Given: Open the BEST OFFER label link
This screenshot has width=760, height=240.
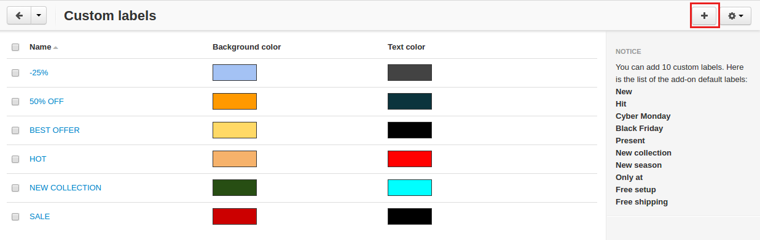Looking at the screenshot, I should point(55,130).
